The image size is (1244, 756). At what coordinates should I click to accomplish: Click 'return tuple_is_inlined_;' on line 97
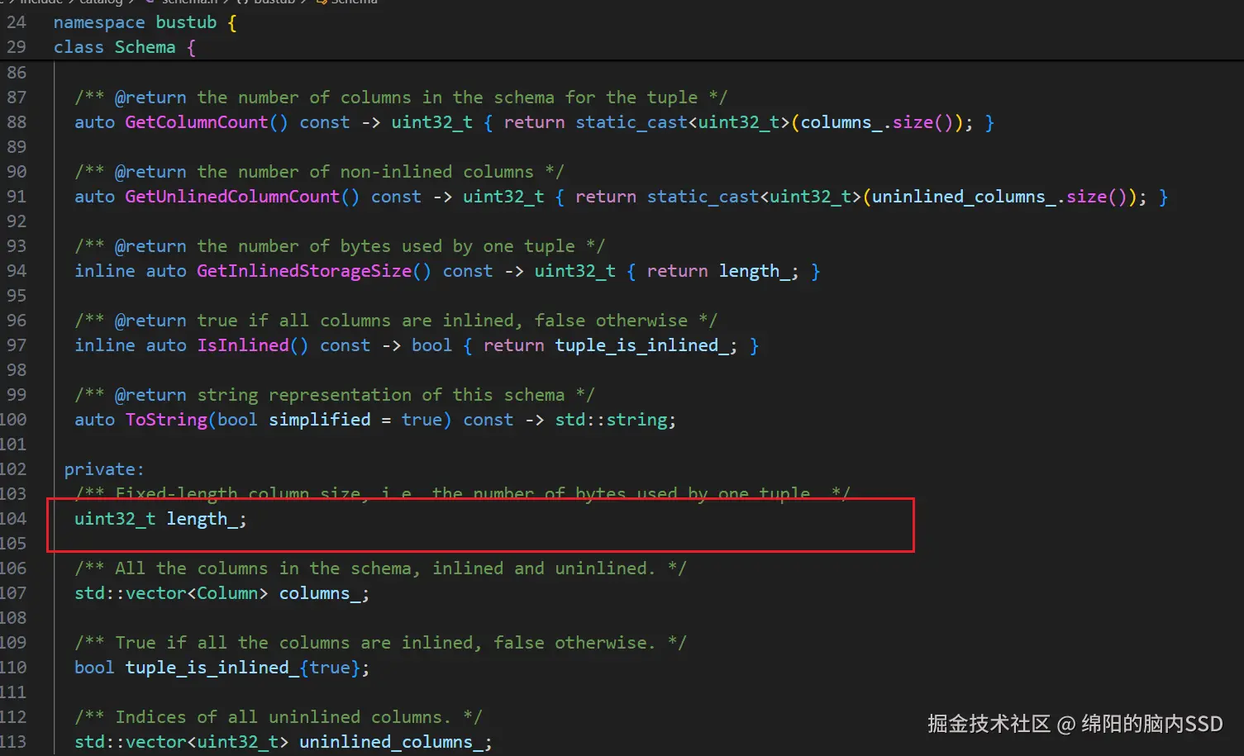[x=611, y=345]
